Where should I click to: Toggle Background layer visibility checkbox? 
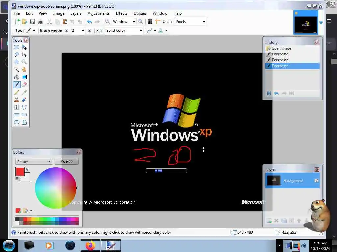click(316, 180)
